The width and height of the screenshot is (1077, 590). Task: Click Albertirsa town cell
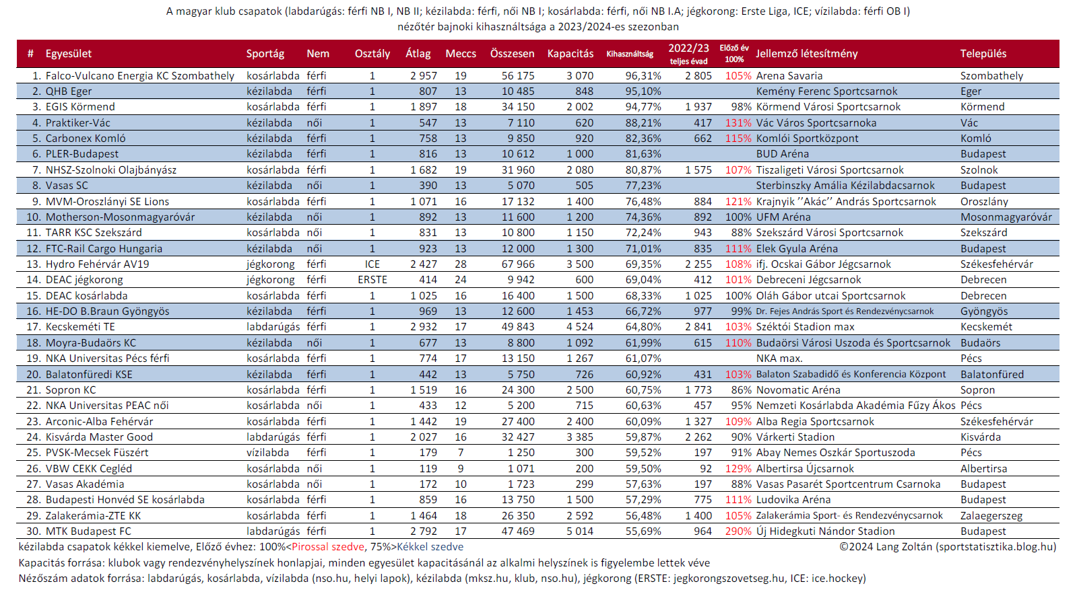pos(983,469)
